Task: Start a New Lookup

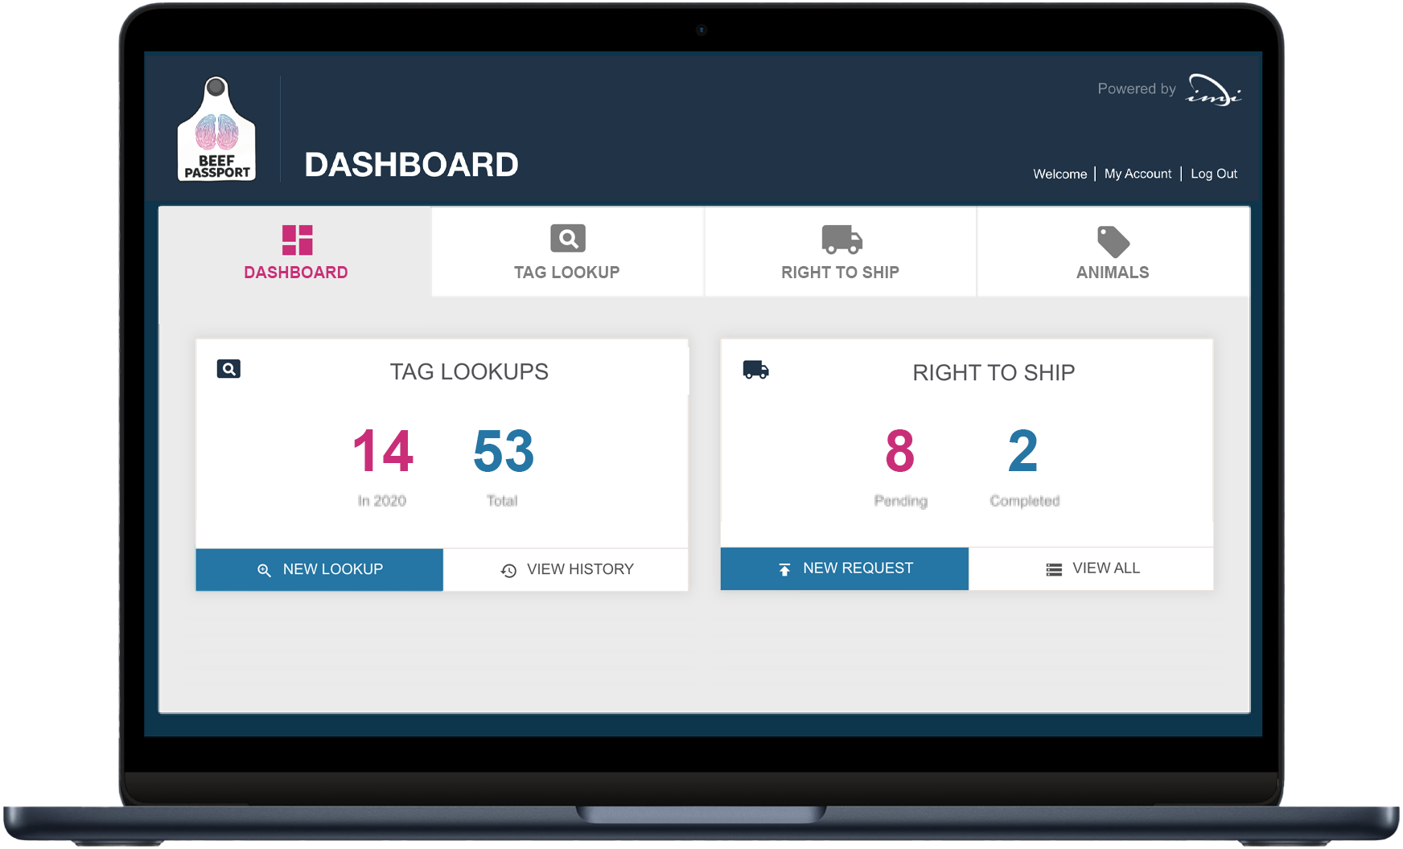Action: tap(319, 569)
